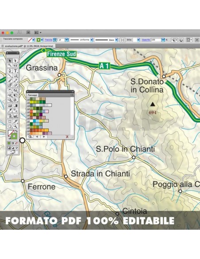Image resolution: width=200 pixels, height=259 pixels.
Task: Select the Slice tool
Action: click(x=15, y=122)
